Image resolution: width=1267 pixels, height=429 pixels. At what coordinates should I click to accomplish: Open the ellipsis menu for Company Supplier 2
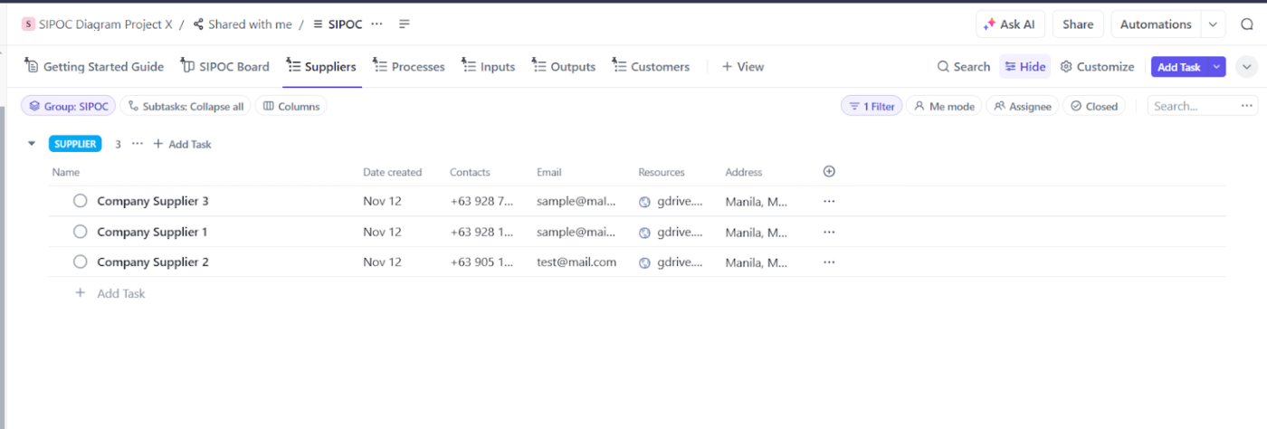[x=829, y=262]
